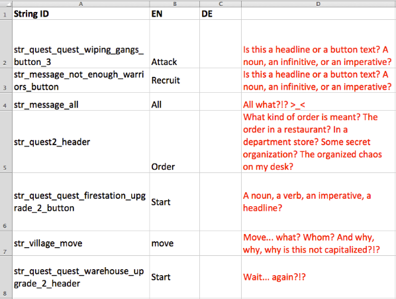Select cell str_message_all
396x299 pixels.
(81, 101)
